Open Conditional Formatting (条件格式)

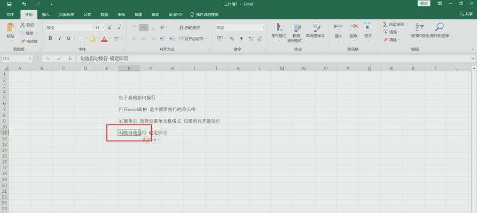coord(279,30)
